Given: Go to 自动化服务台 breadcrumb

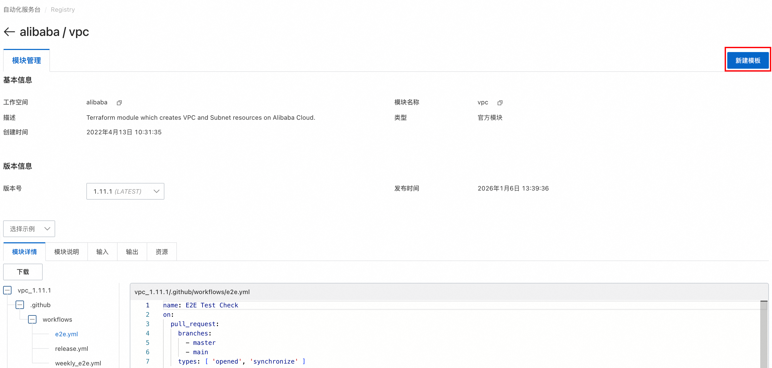Looking at the screenshot, I should point(22,10).
